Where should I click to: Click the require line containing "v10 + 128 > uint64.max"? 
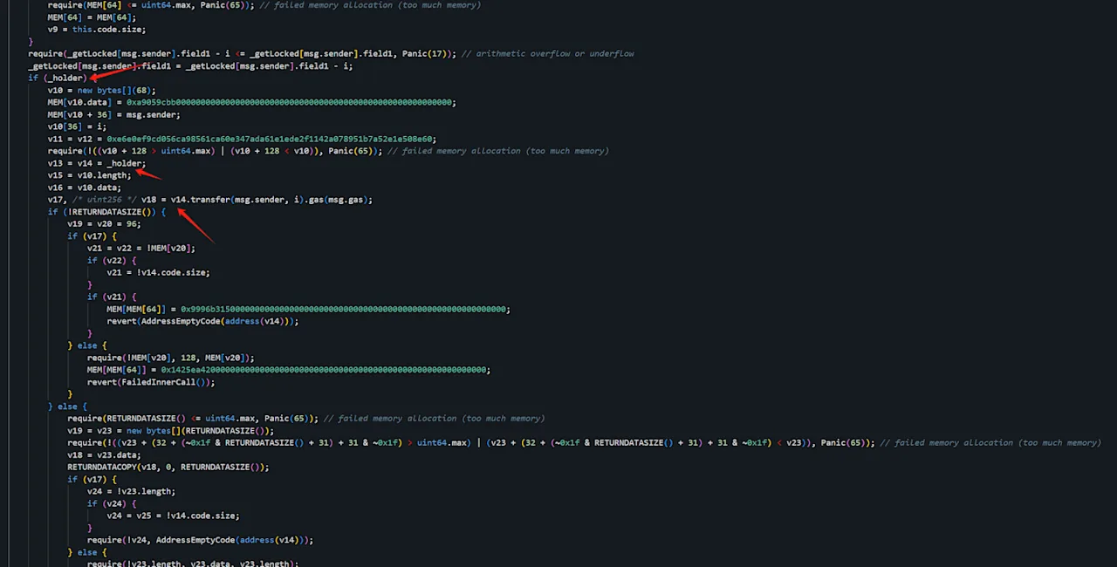(328, 151)
